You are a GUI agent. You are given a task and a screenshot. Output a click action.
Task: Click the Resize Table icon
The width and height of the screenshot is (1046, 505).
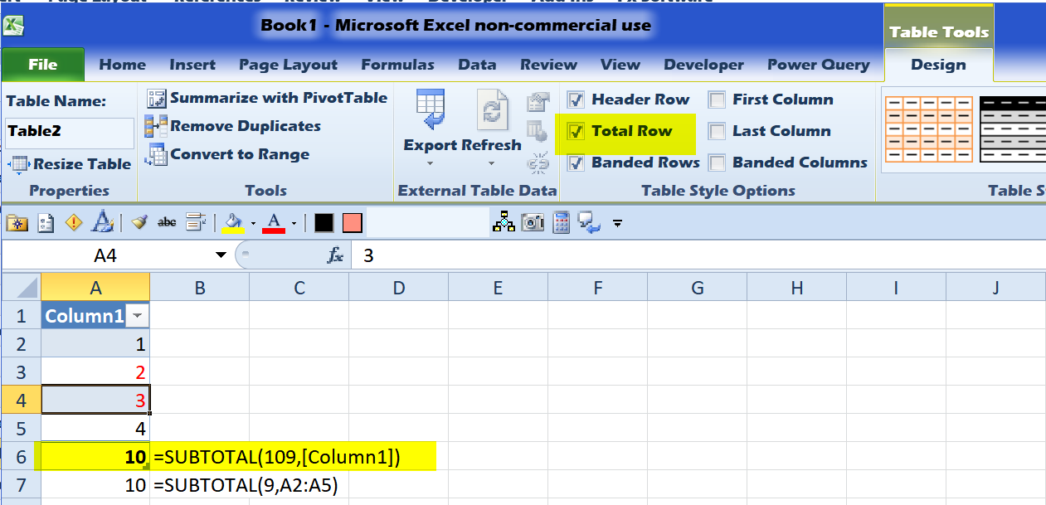18,164
